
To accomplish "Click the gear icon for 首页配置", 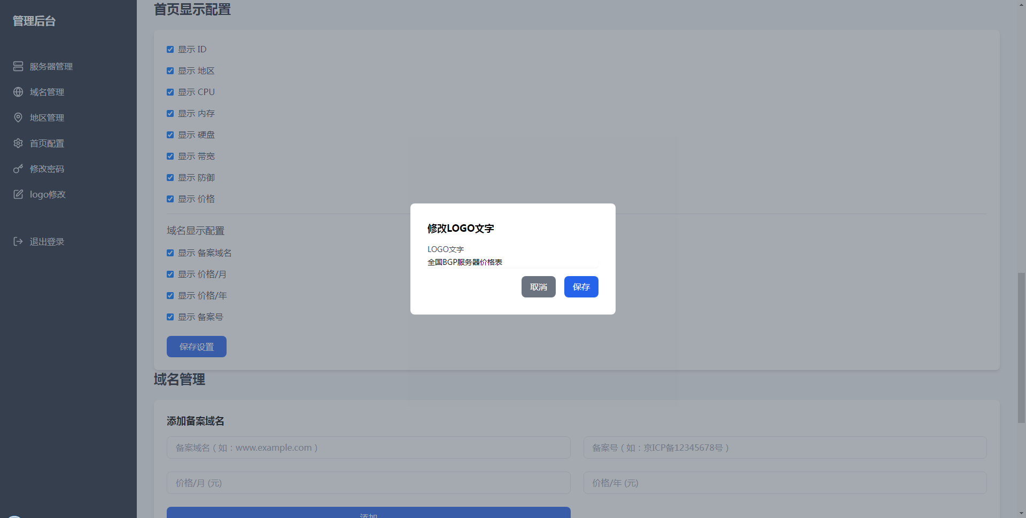I will coord(18,143).
